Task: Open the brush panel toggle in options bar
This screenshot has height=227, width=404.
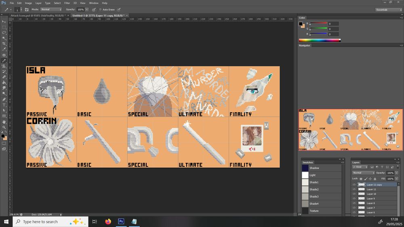Action: [27, 10]
